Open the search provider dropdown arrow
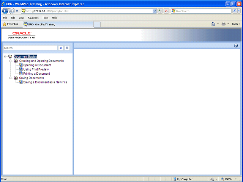Screen dimensions: 243x182 pyautogui.click(x=239, y=11)
